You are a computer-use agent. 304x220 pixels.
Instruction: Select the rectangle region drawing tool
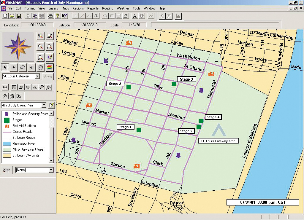[x=14, y=87]
